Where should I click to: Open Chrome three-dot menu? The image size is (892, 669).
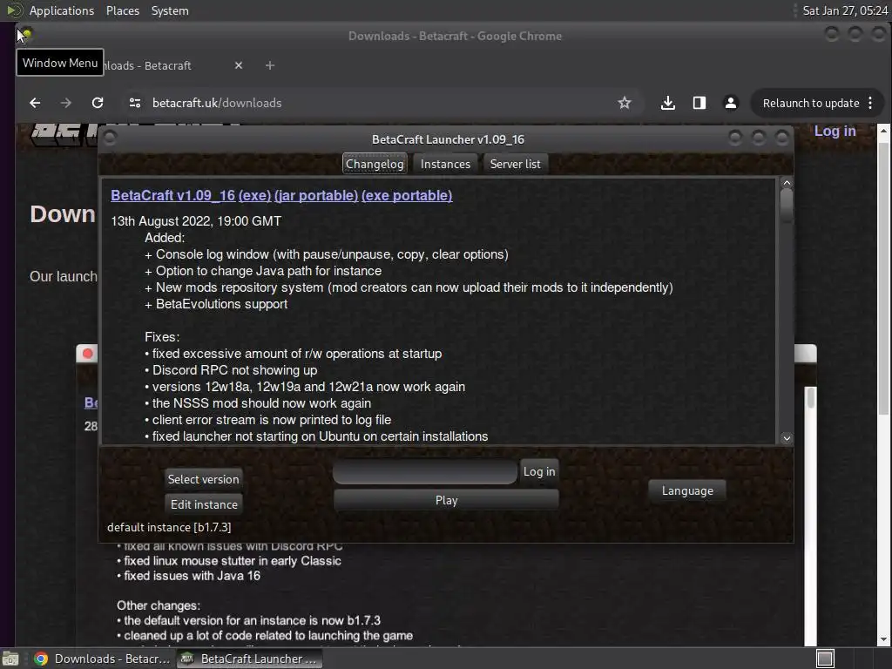click(870, 103)
